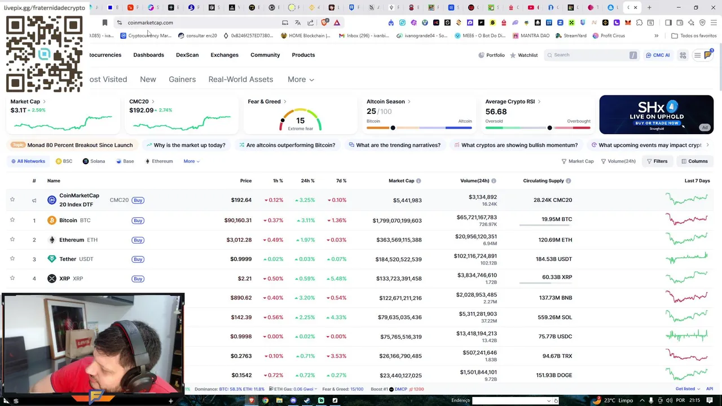This screenshot has width=722, height=406.
Task: Click the XRP coin logo
Action: coord(52,279)
